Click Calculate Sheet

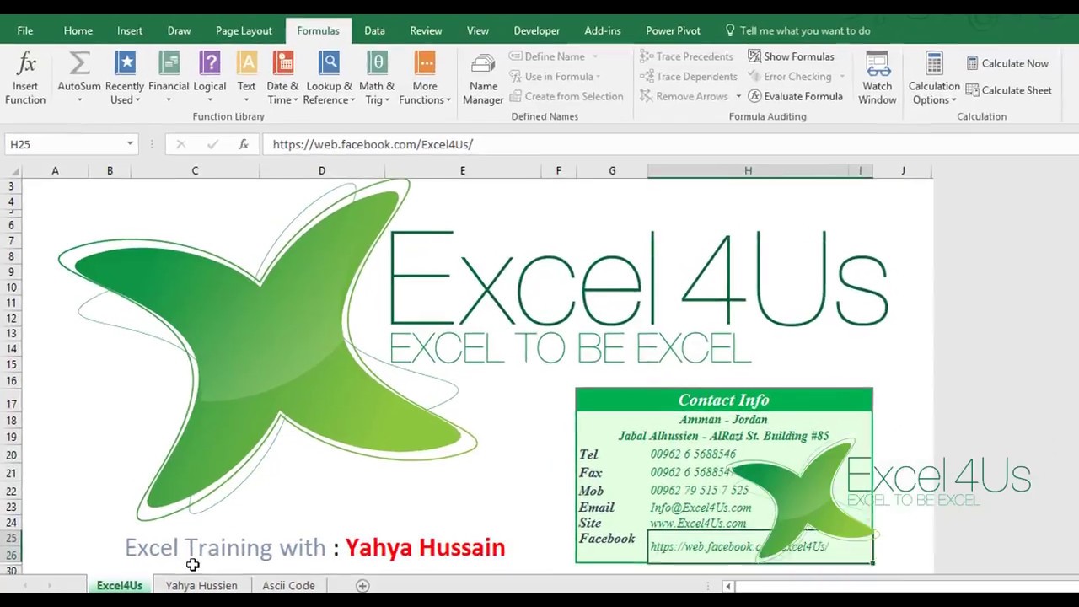click(1009, 90)
